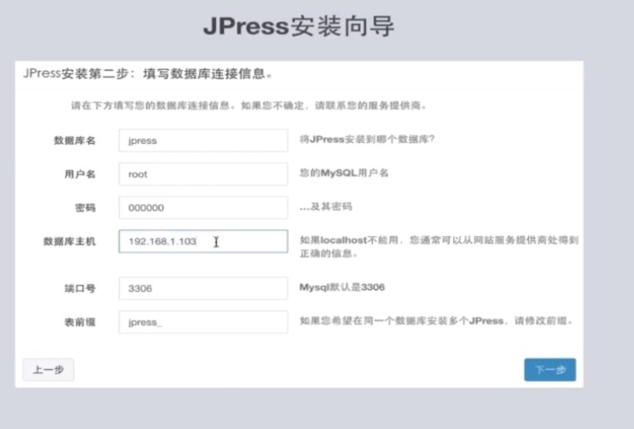Click the 端口号 label

[80, 288]
